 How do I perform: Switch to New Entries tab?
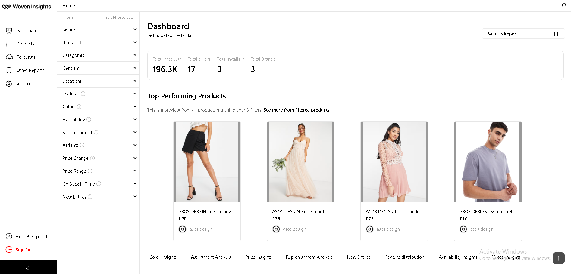coord(359,257)
